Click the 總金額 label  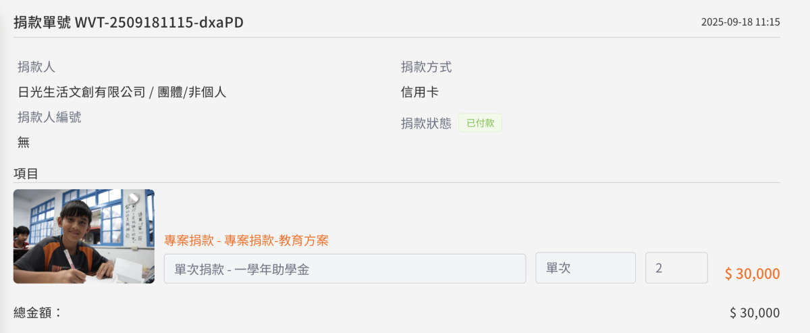pos(37,312)
